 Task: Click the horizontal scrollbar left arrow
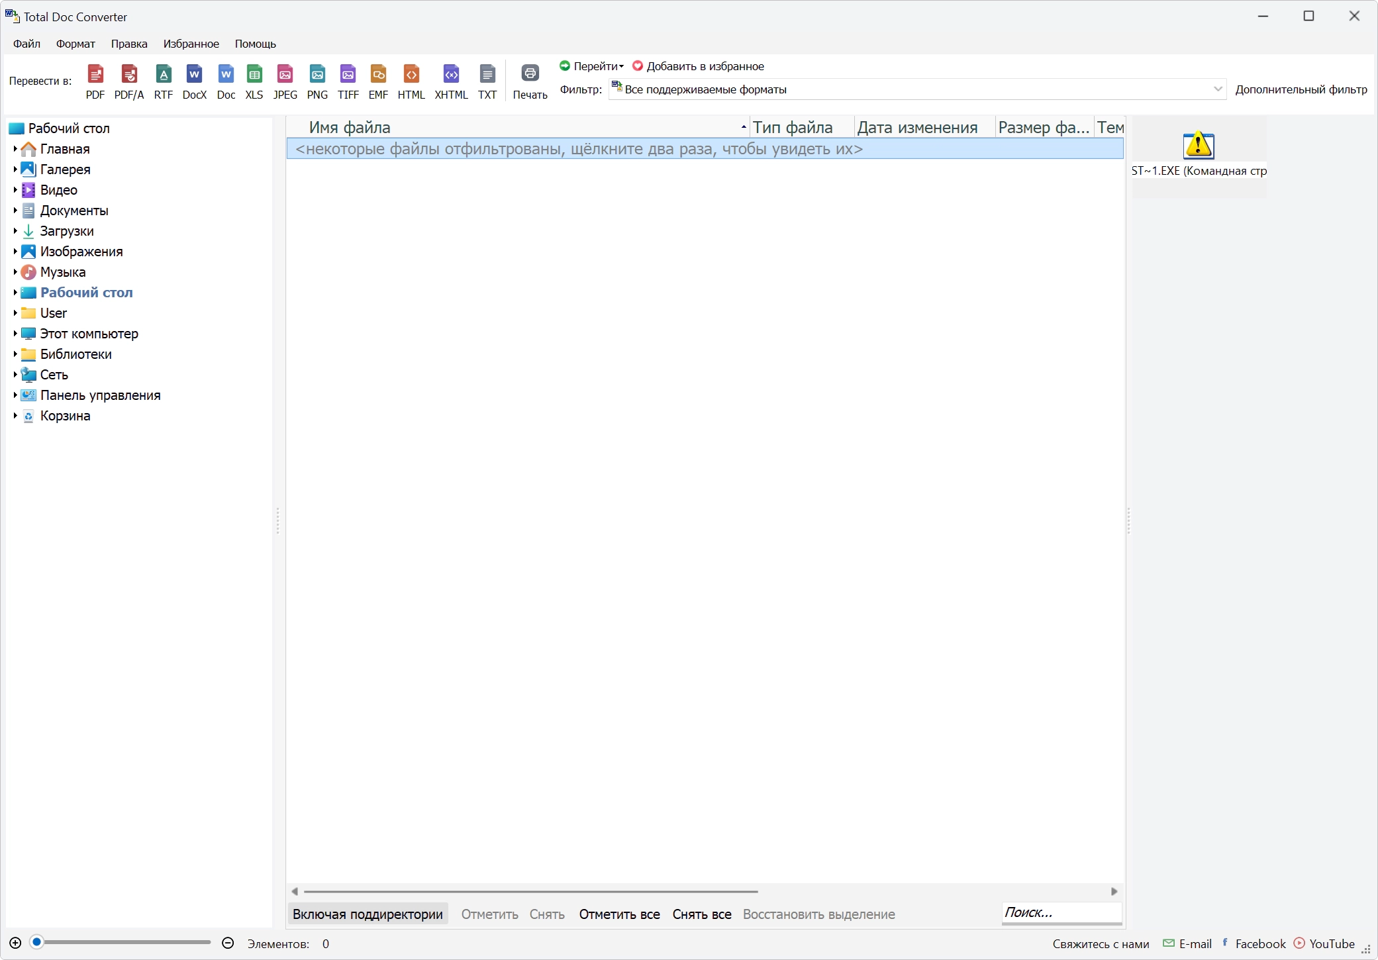[x=295, y=892]
